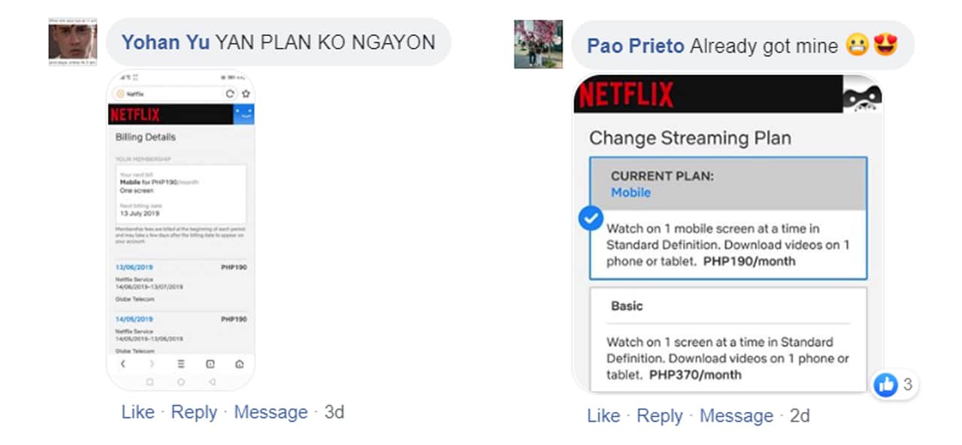This screenshot has width=962, height=445.
Task: Click the raccoon profile icon beside Netflix header
Action: click(861, 95)
